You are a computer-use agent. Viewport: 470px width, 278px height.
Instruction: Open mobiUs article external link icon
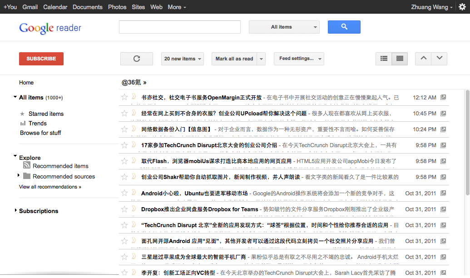443,161
